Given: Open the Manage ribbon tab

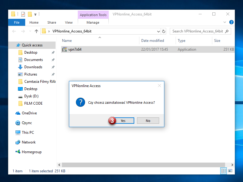Looking at the screenshot, I should click(x=93, y=22).
